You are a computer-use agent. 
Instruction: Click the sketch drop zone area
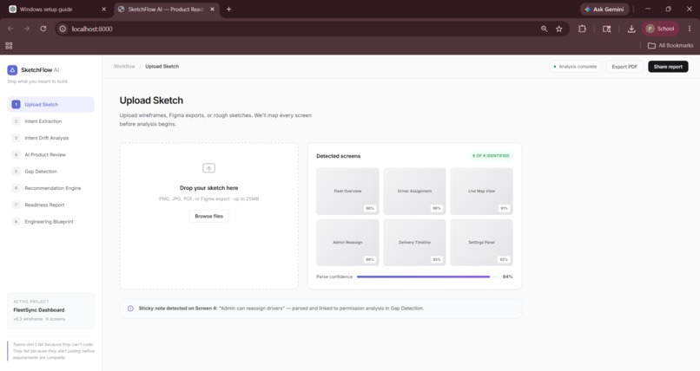[x=209, y=216]
